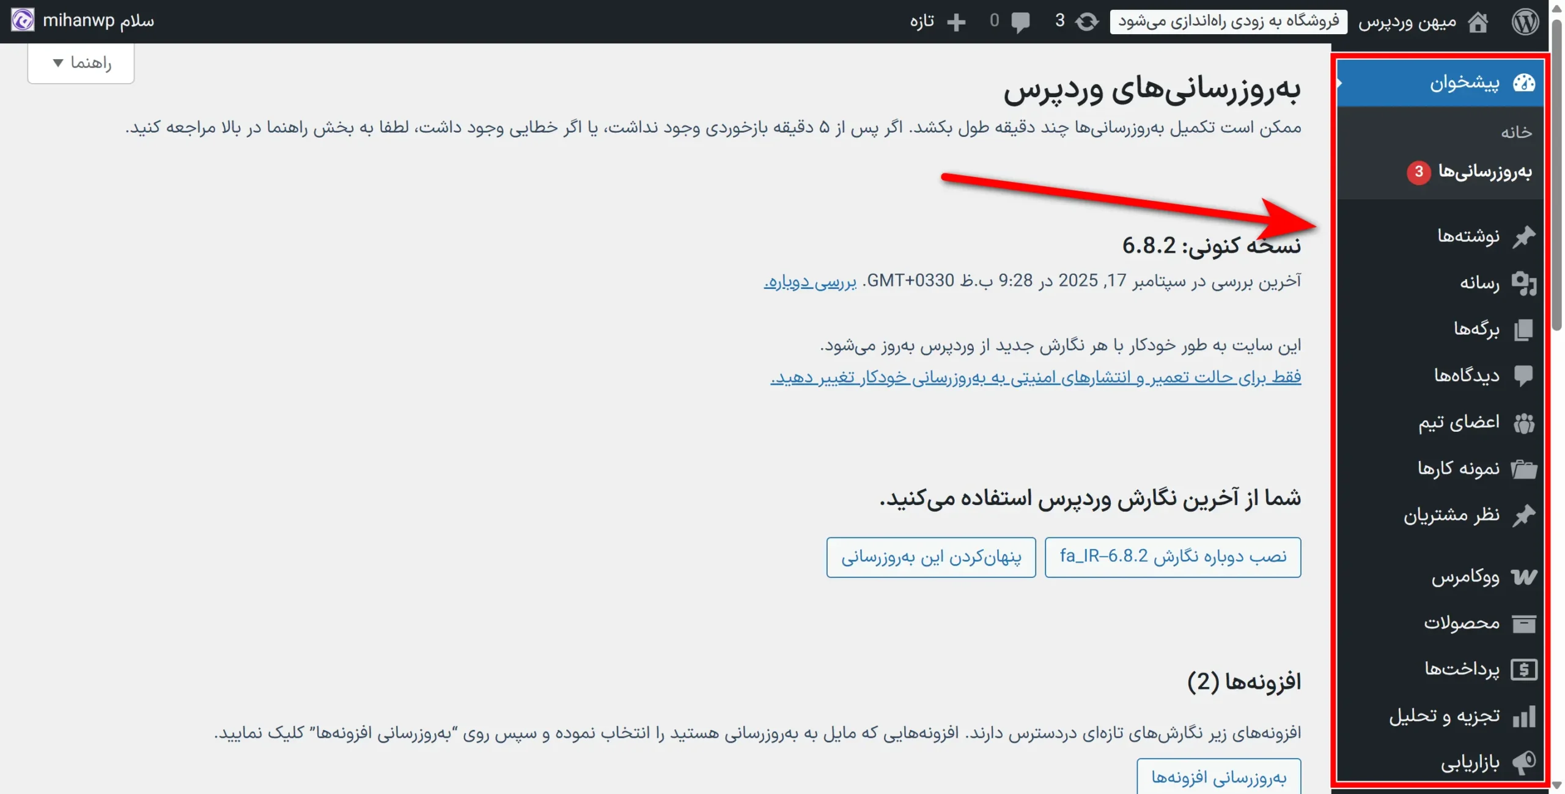The height and width of the screenshot is (794, 1565).
Task: Click the updates refresh icon in the admin bar
Action: click(1087, 22)
